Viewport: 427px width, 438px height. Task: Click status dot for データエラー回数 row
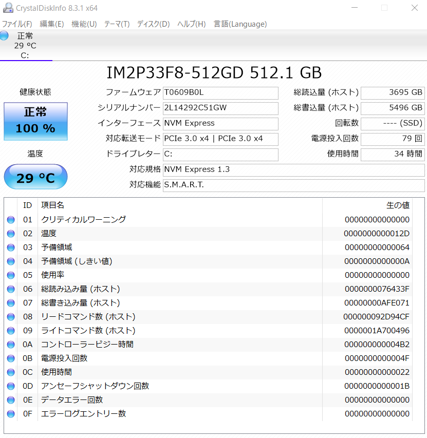click(x=11, y=400)
